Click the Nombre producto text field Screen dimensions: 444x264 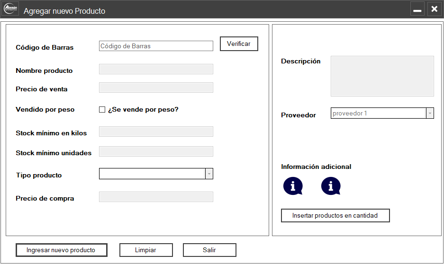pyautogui.click(x=156, y=70)
